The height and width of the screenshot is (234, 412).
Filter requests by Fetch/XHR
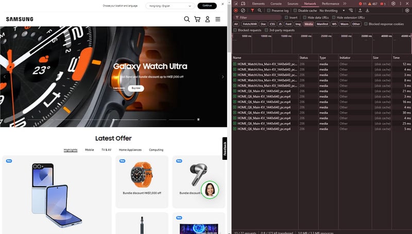(250, 24)
